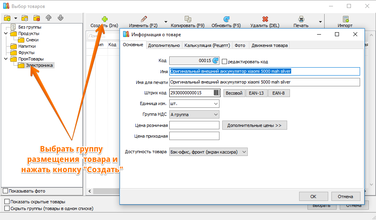Click Создать (Ins) green plus button
Image resolution: width=376 pixels, height=220 pixels.
(x=104, y=22)
